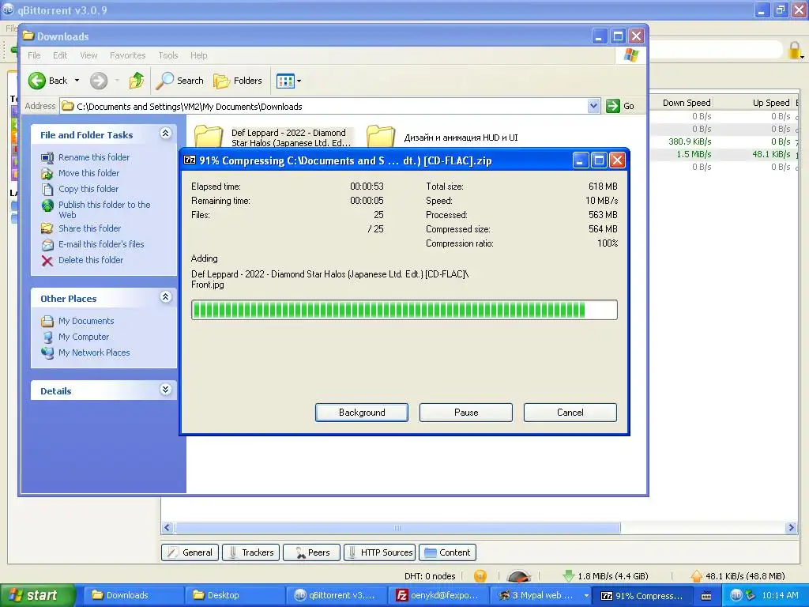Click Move this folder
This screenshot has height=607, width=809.
tap(88, 173)
